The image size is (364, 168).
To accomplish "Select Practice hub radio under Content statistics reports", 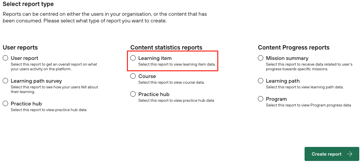I will coord(133,94).
